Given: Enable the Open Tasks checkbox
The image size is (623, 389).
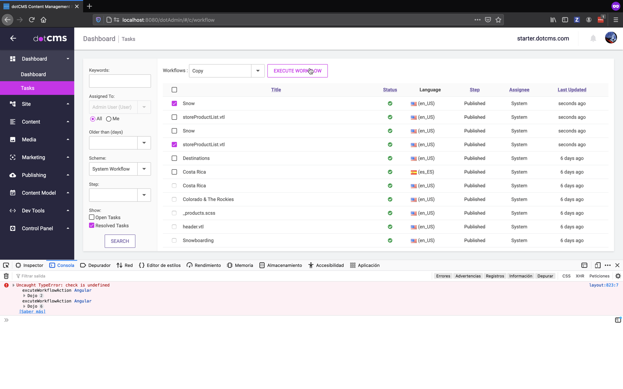Looking at the screenshot, I should (x=92, y=217).
